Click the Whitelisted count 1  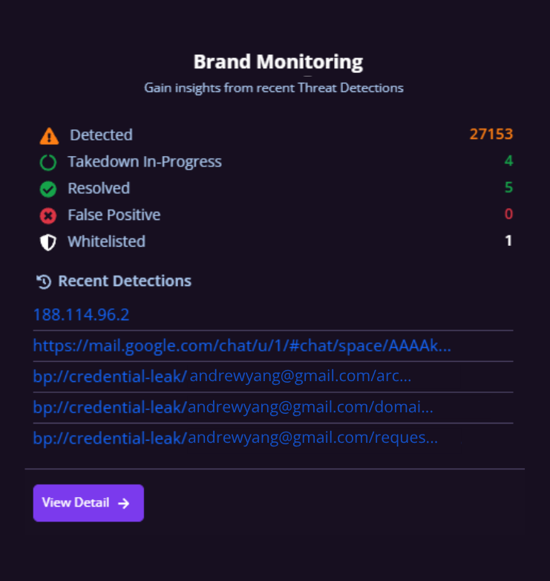(x=508, y=241)
